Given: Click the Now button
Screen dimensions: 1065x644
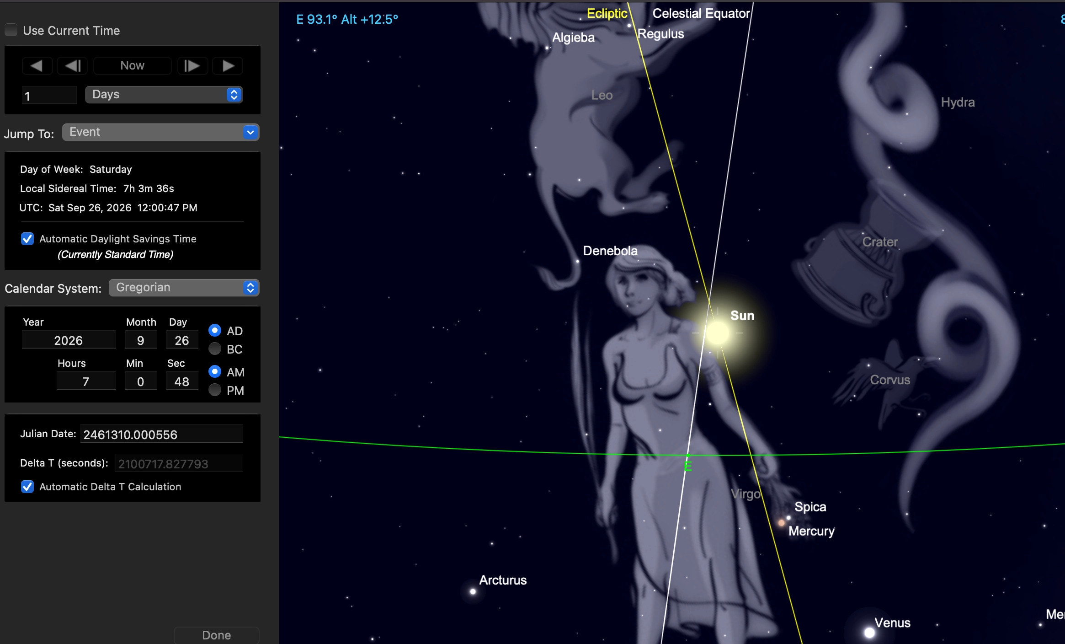Looking at the screenshot, I should click(133, 66).
